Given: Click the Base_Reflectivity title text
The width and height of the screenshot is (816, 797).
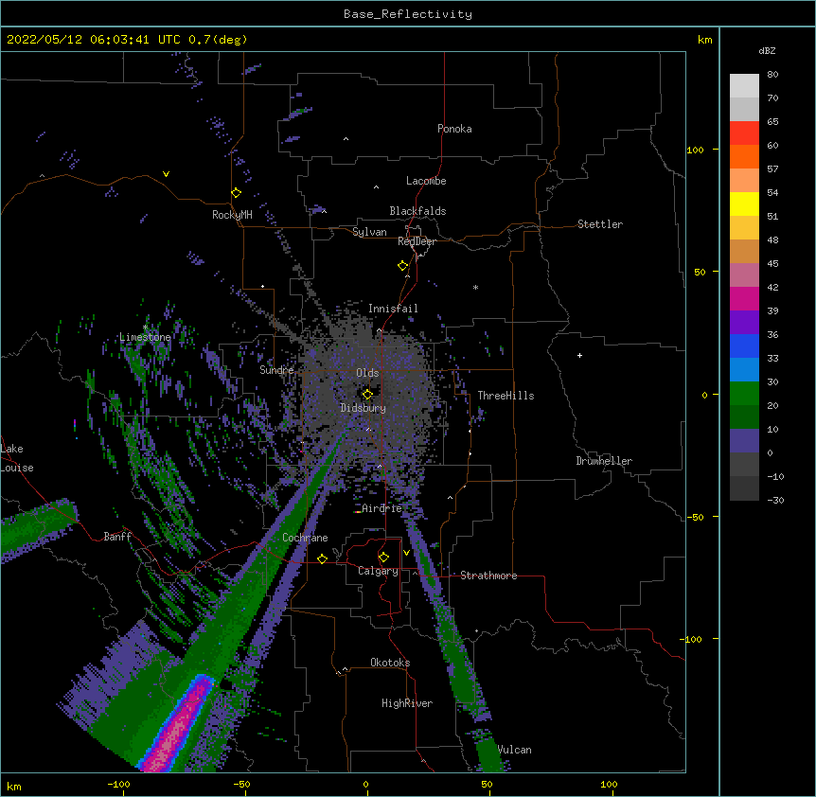Looking at the screenshot, I should click(408, 14).
